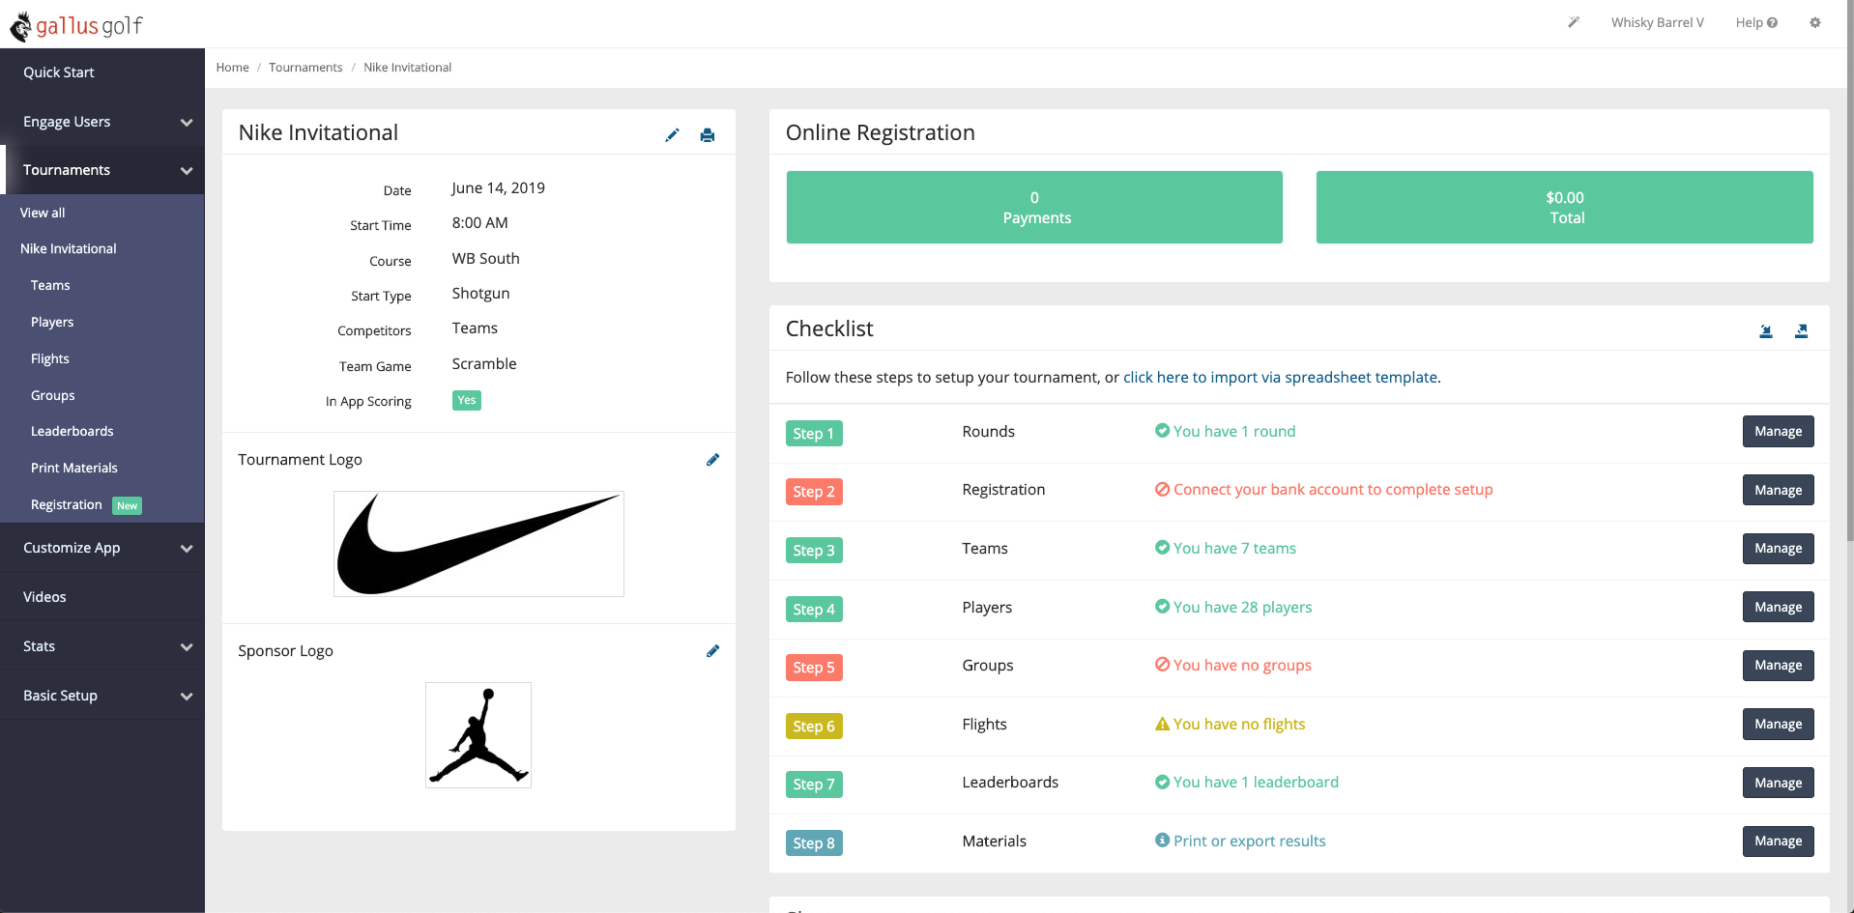Expand the Customize App menu
The width and height of the screenshot is (1854, 913).
click(x=102, y=548)
